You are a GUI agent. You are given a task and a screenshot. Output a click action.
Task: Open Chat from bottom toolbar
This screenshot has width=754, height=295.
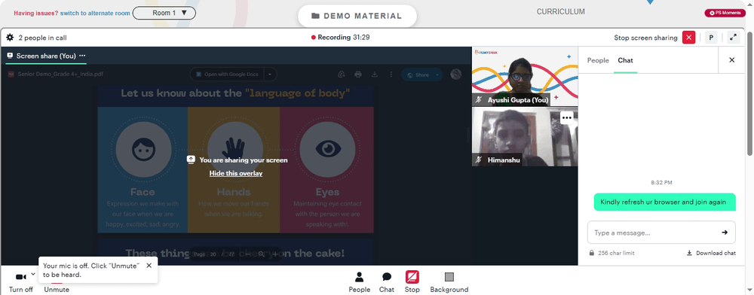387,282
